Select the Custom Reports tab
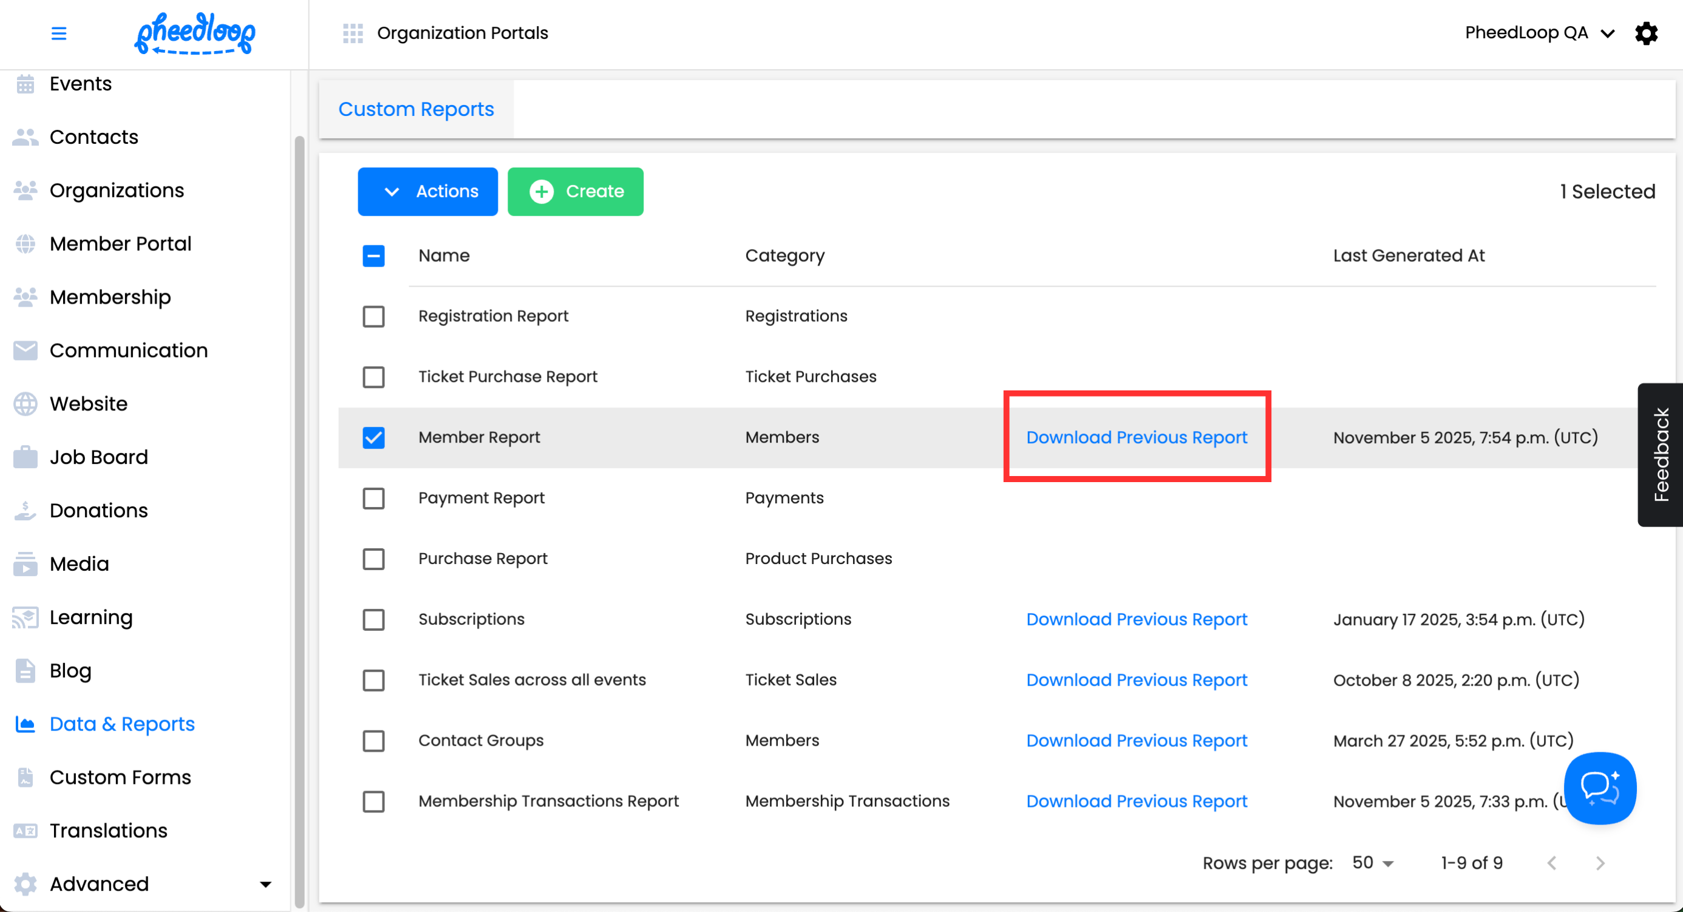The height and width of the screenshot is (912, 1683). coord(416,109)
